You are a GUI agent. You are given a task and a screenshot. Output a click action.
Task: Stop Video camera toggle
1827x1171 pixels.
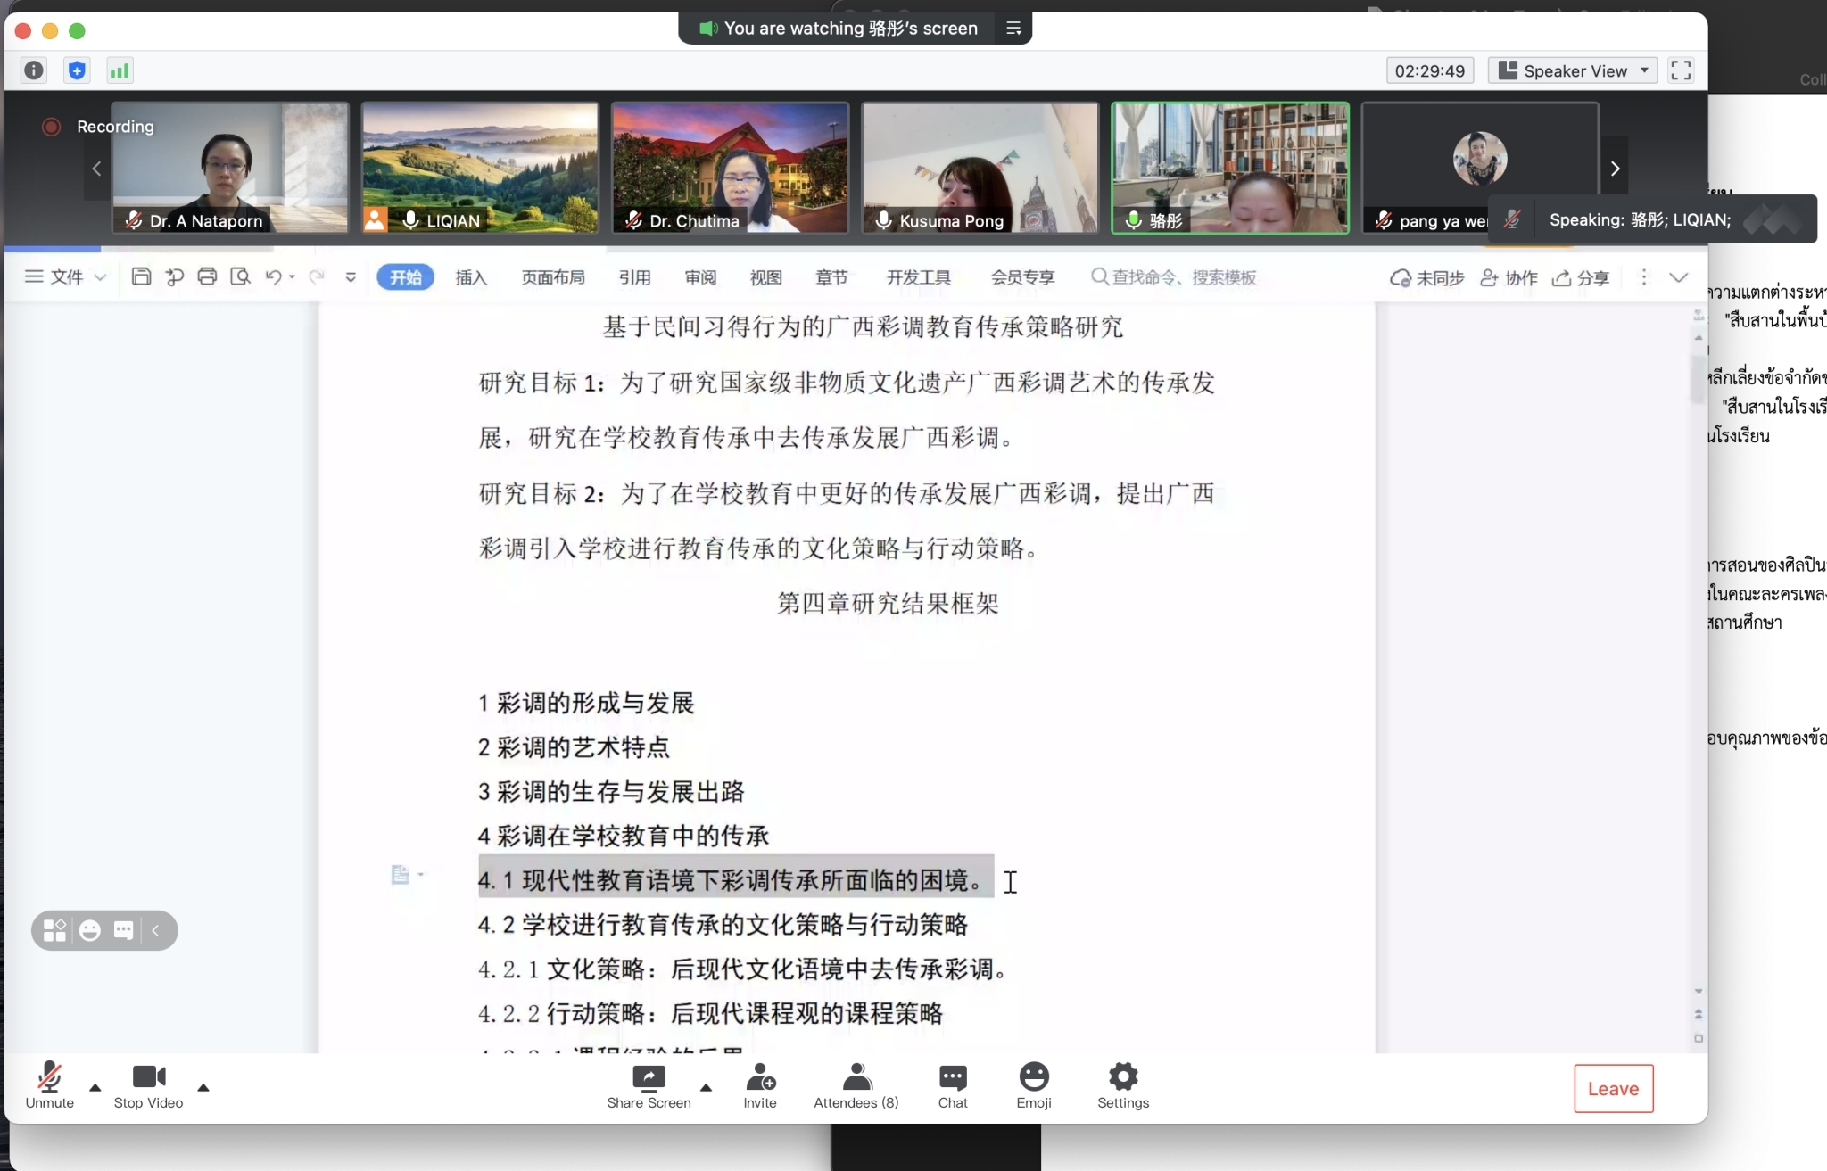pyautogui.click(x=148, y=1086)
